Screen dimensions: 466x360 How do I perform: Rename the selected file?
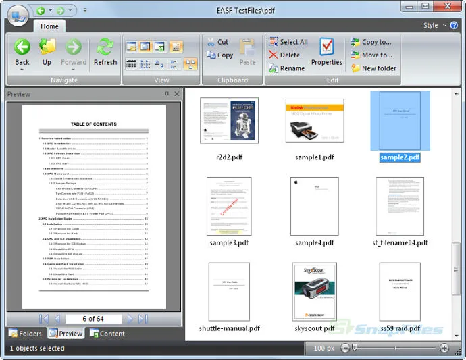pos(287,68)
